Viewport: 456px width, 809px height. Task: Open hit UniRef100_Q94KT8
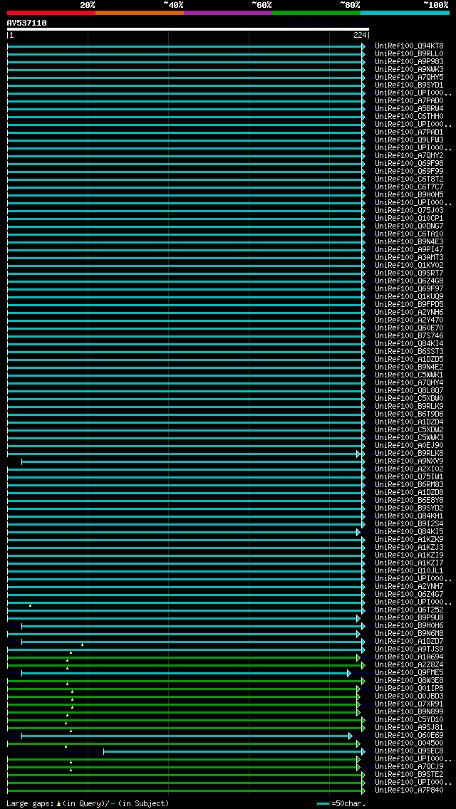point(409,46)
